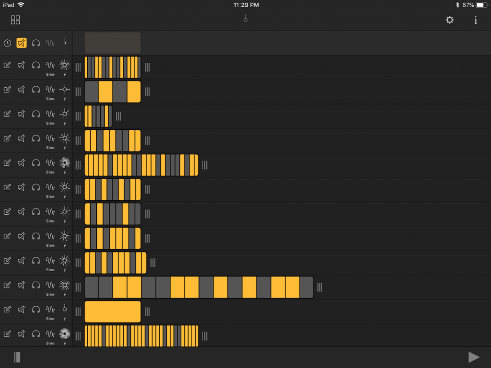Open the dense burst icon on track five
This screenshot has height=368, width=491.
[x=65, y=163]
